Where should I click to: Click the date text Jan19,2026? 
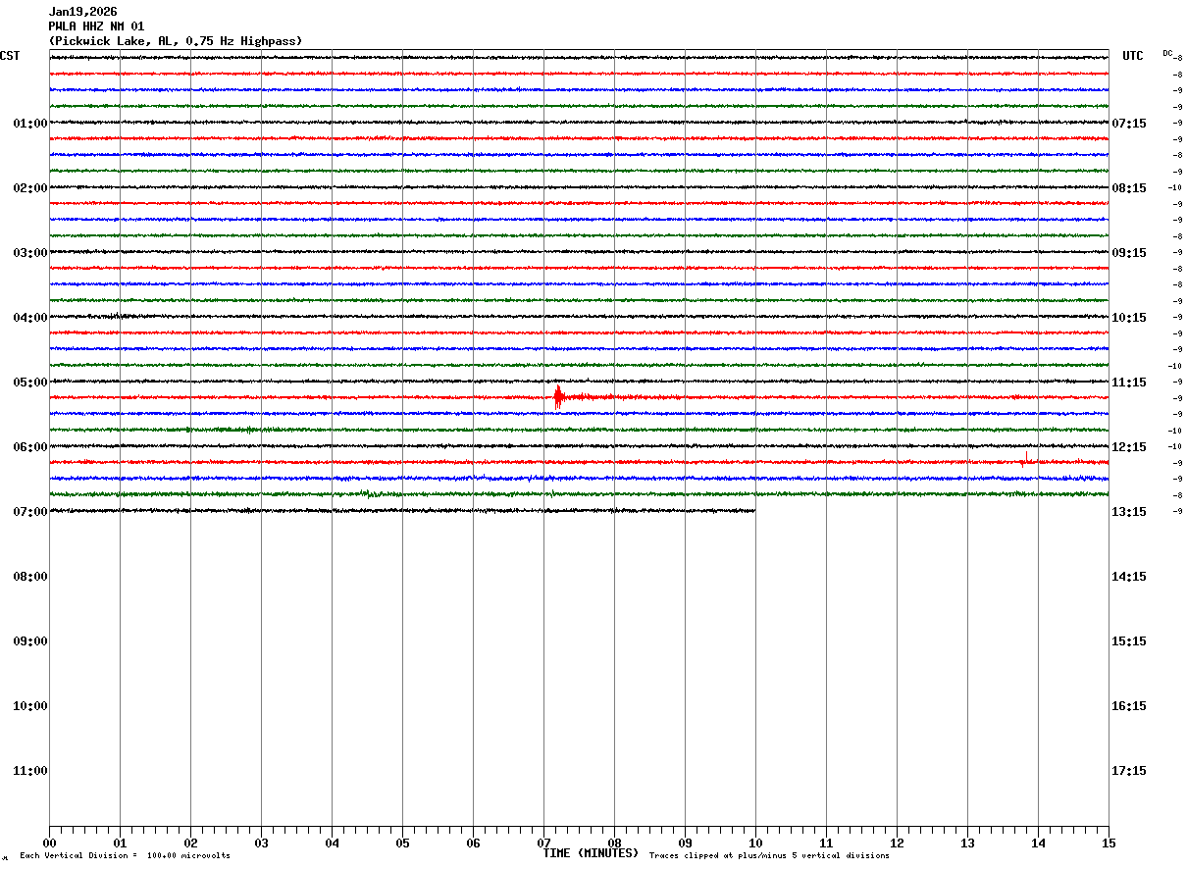point(82,12)
